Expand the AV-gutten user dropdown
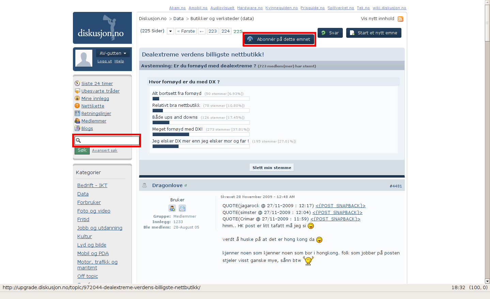 (113, 53)
